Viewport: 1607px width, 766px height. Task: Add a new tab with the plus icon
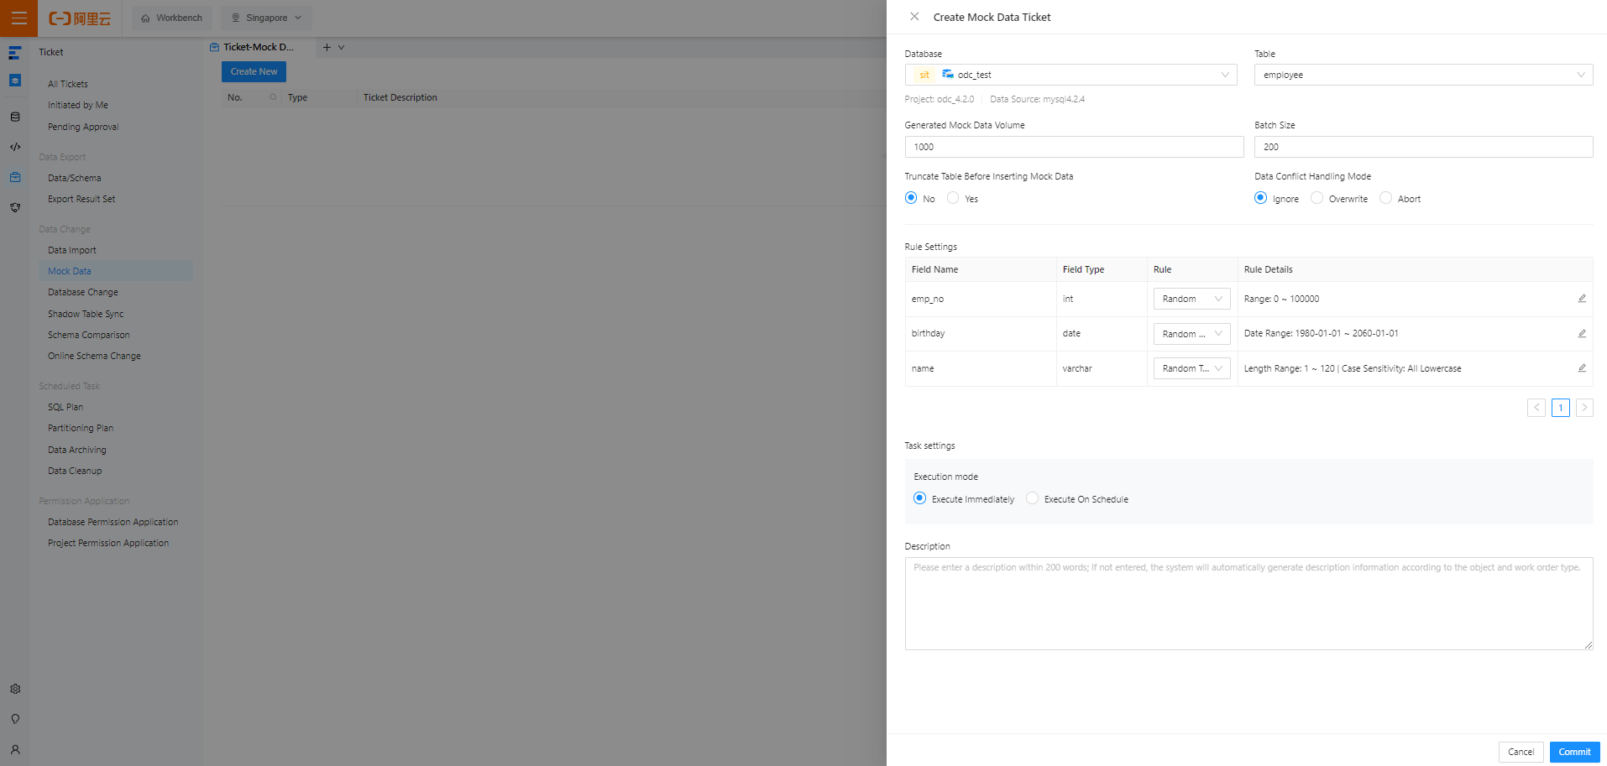pyautogui.click(x=327, y=47)
